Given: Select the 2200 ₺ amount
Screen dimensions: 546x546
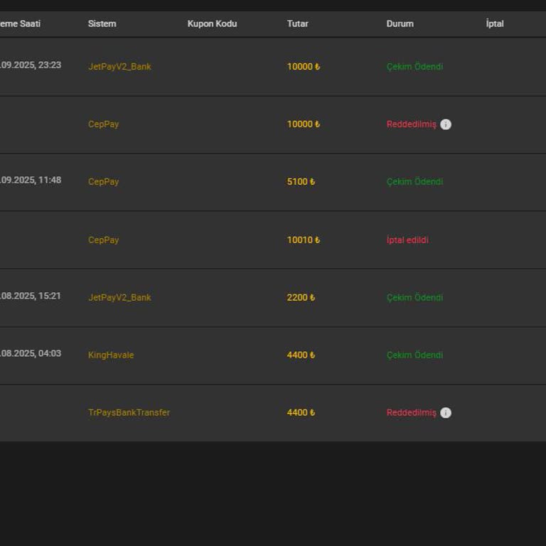Looking at the screenshot, I should click(301, 298).
